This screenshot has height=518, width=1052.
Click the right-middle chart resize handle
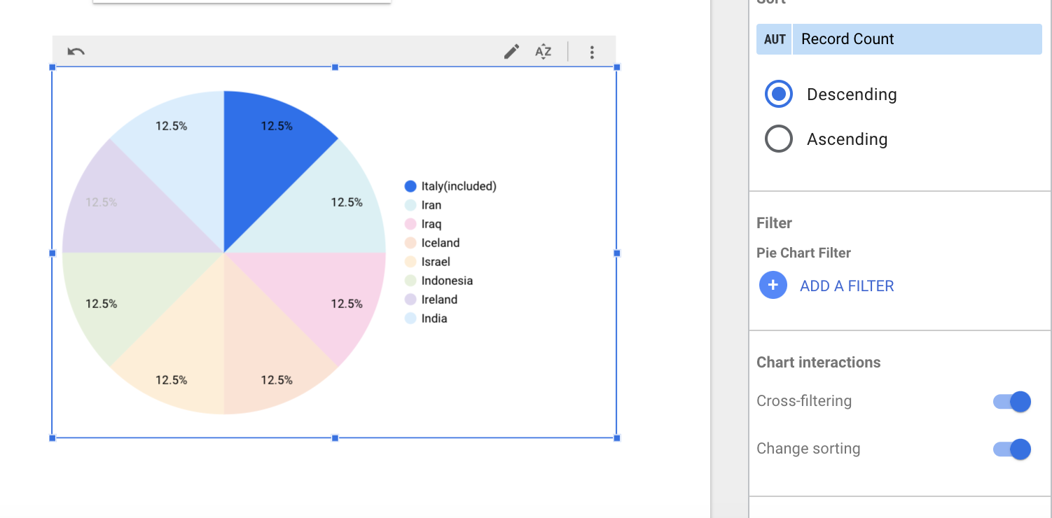tap(617, 253)
